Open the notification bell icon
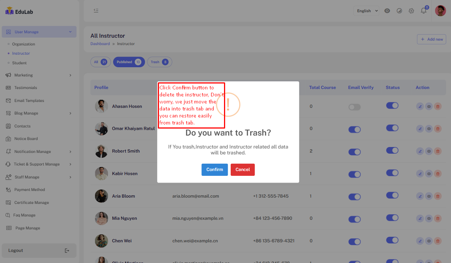Screen dimensions: 451x263 point(424,11)
